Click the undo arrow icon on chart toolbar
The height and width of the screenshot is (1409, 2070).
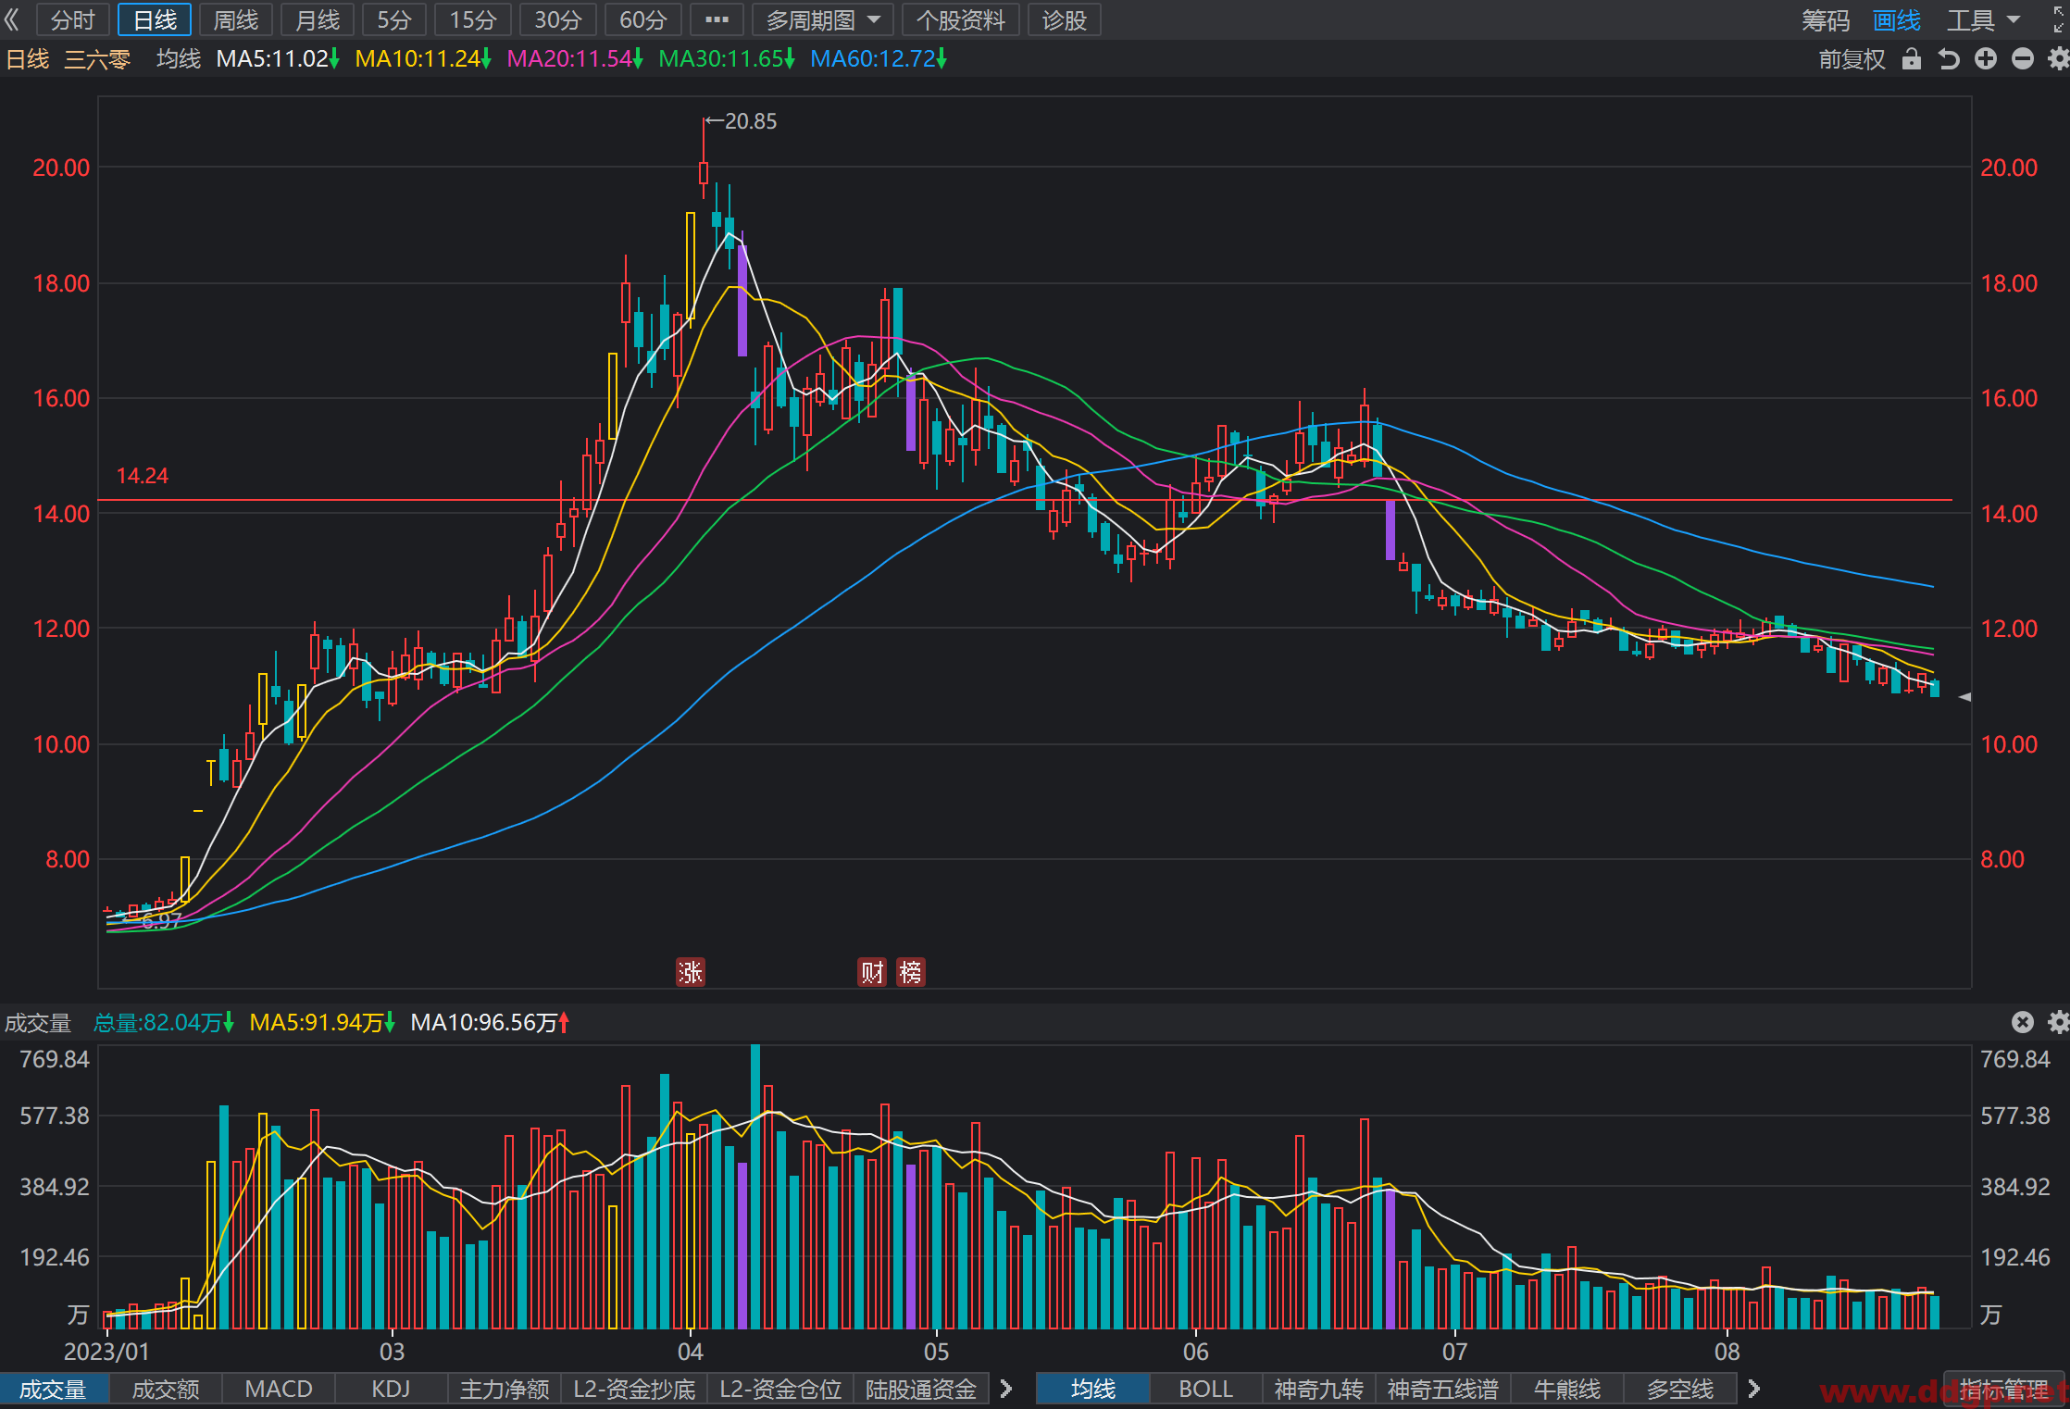pyautogui.click(x=1949, y=59)
